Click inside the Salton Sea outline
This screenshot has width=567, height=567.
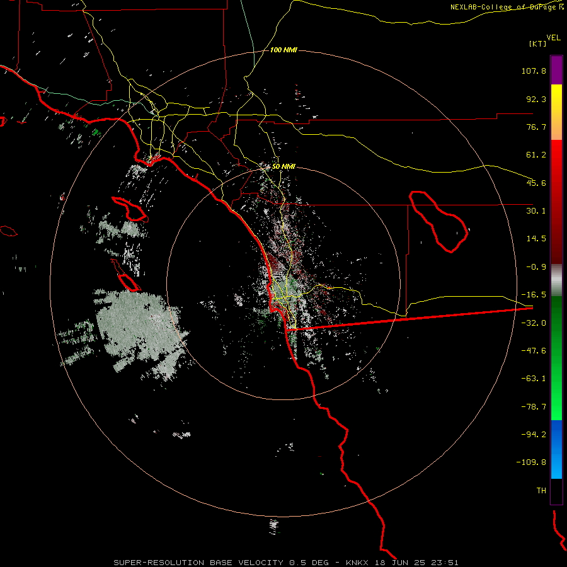[442, 224]
